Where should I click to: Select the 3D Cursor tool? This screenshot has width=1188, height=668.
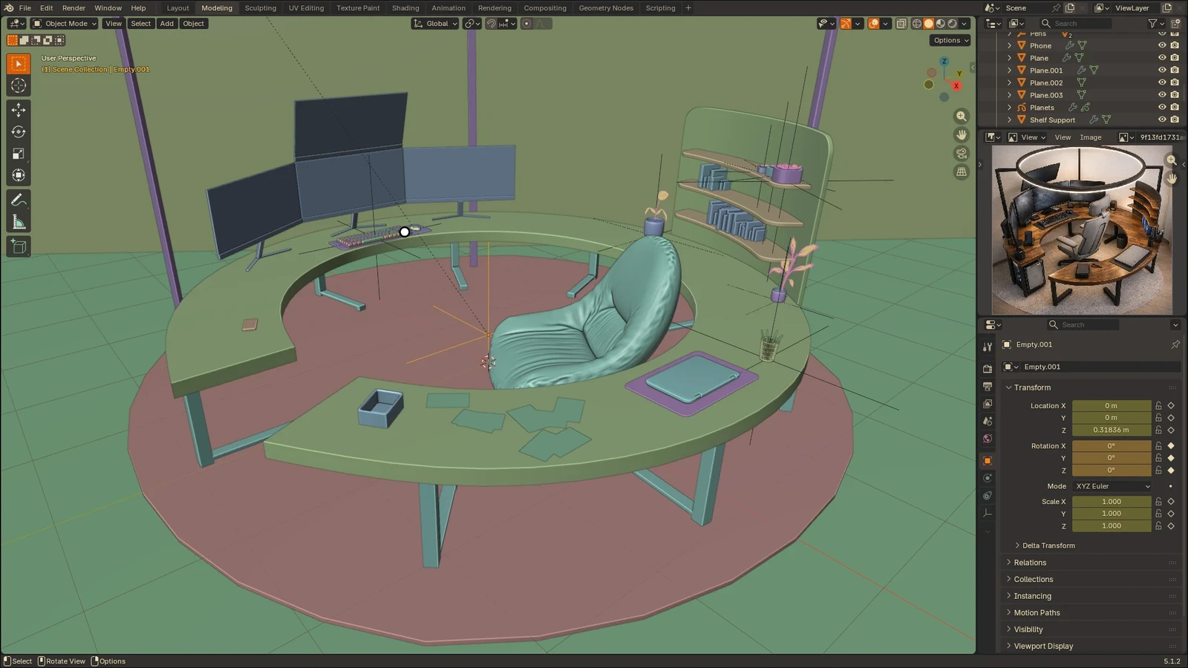(19, 86)
